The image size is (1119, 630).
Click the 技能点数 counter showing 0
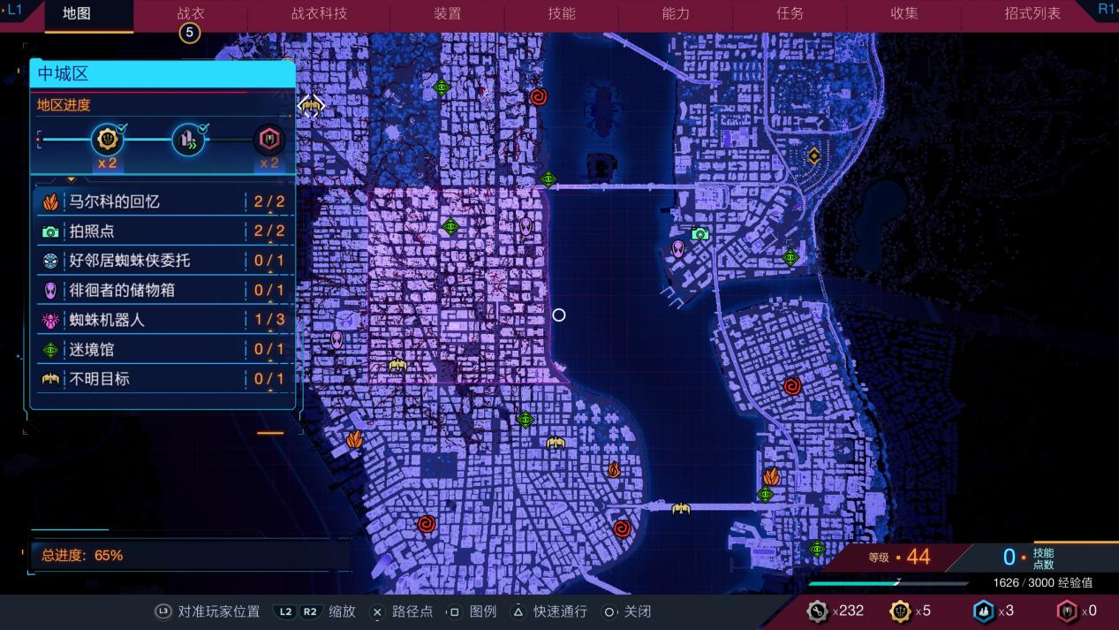pyautogui.click(x=1028, y=558)
